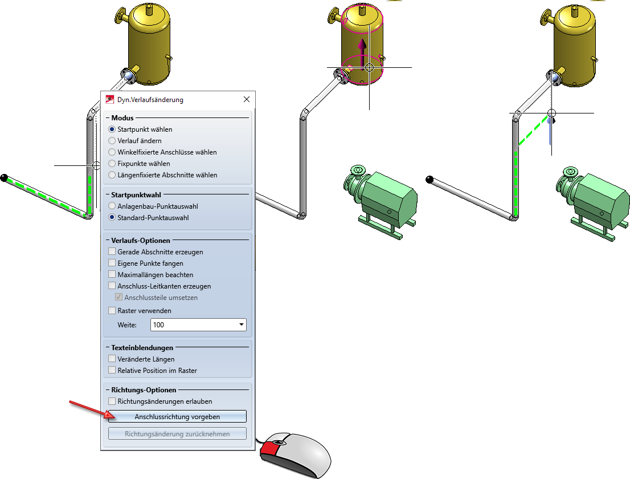
Task: Choose Längenfixierte Abschnitte wählen mode
Action: (x=112, y=175)
